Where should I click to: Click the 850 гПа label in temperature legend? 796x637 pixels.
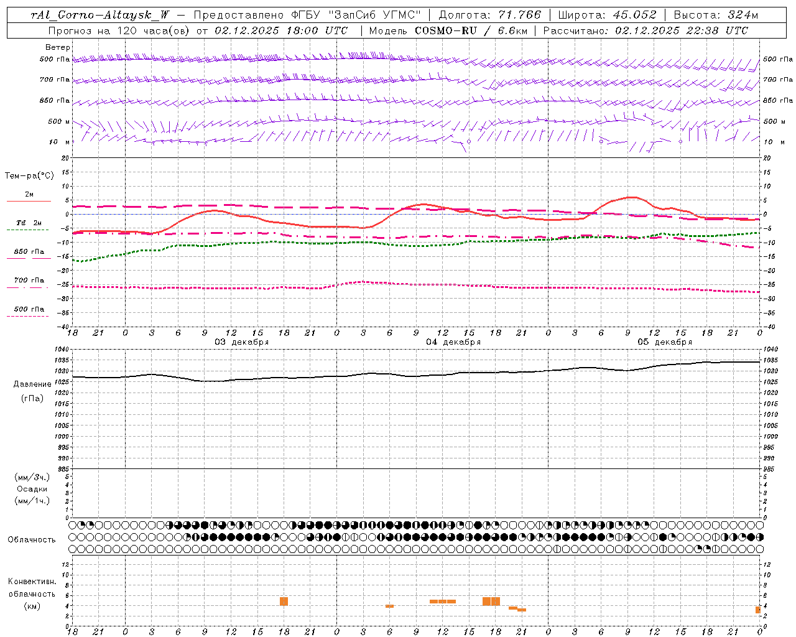pyautogui.click(x=29, y=252)
